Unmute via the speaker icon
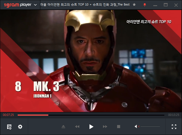Viewport: 182px width, 135px height. tap(137, 126)
